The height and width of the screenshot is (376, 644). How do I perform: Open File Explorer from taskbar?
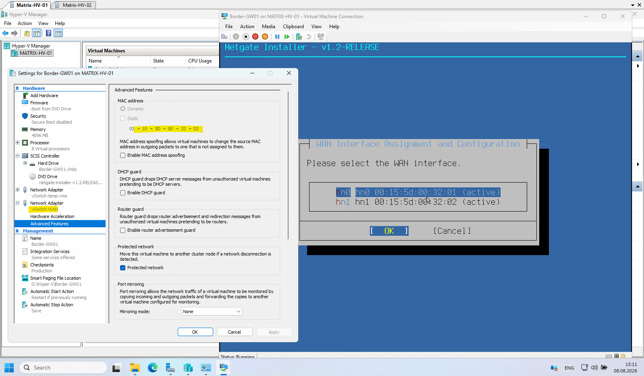coord(135,368)
